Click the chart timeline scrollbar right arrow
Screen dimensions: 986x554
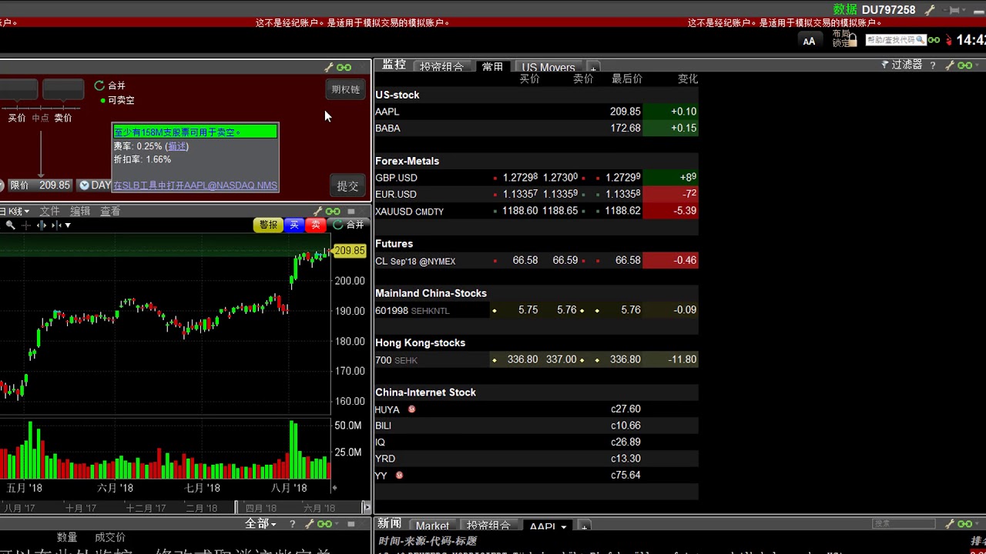pos(366,508)
